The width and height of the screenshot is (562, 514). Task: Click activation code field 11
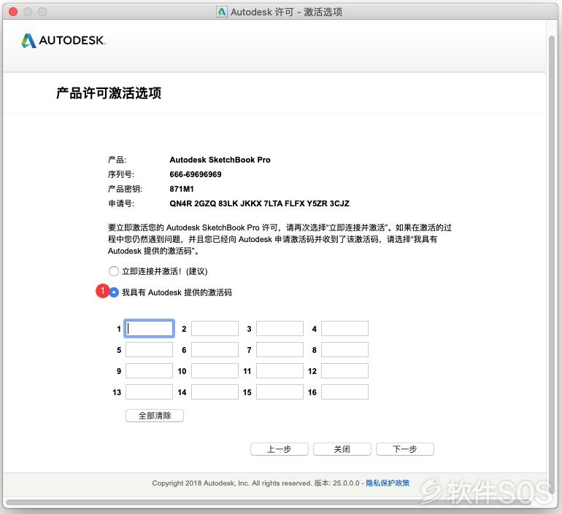click(x=280, y=371)
